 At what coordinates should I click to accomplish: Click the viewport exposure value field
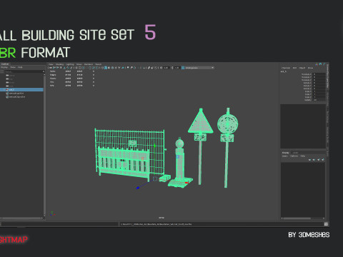[166, 68]
